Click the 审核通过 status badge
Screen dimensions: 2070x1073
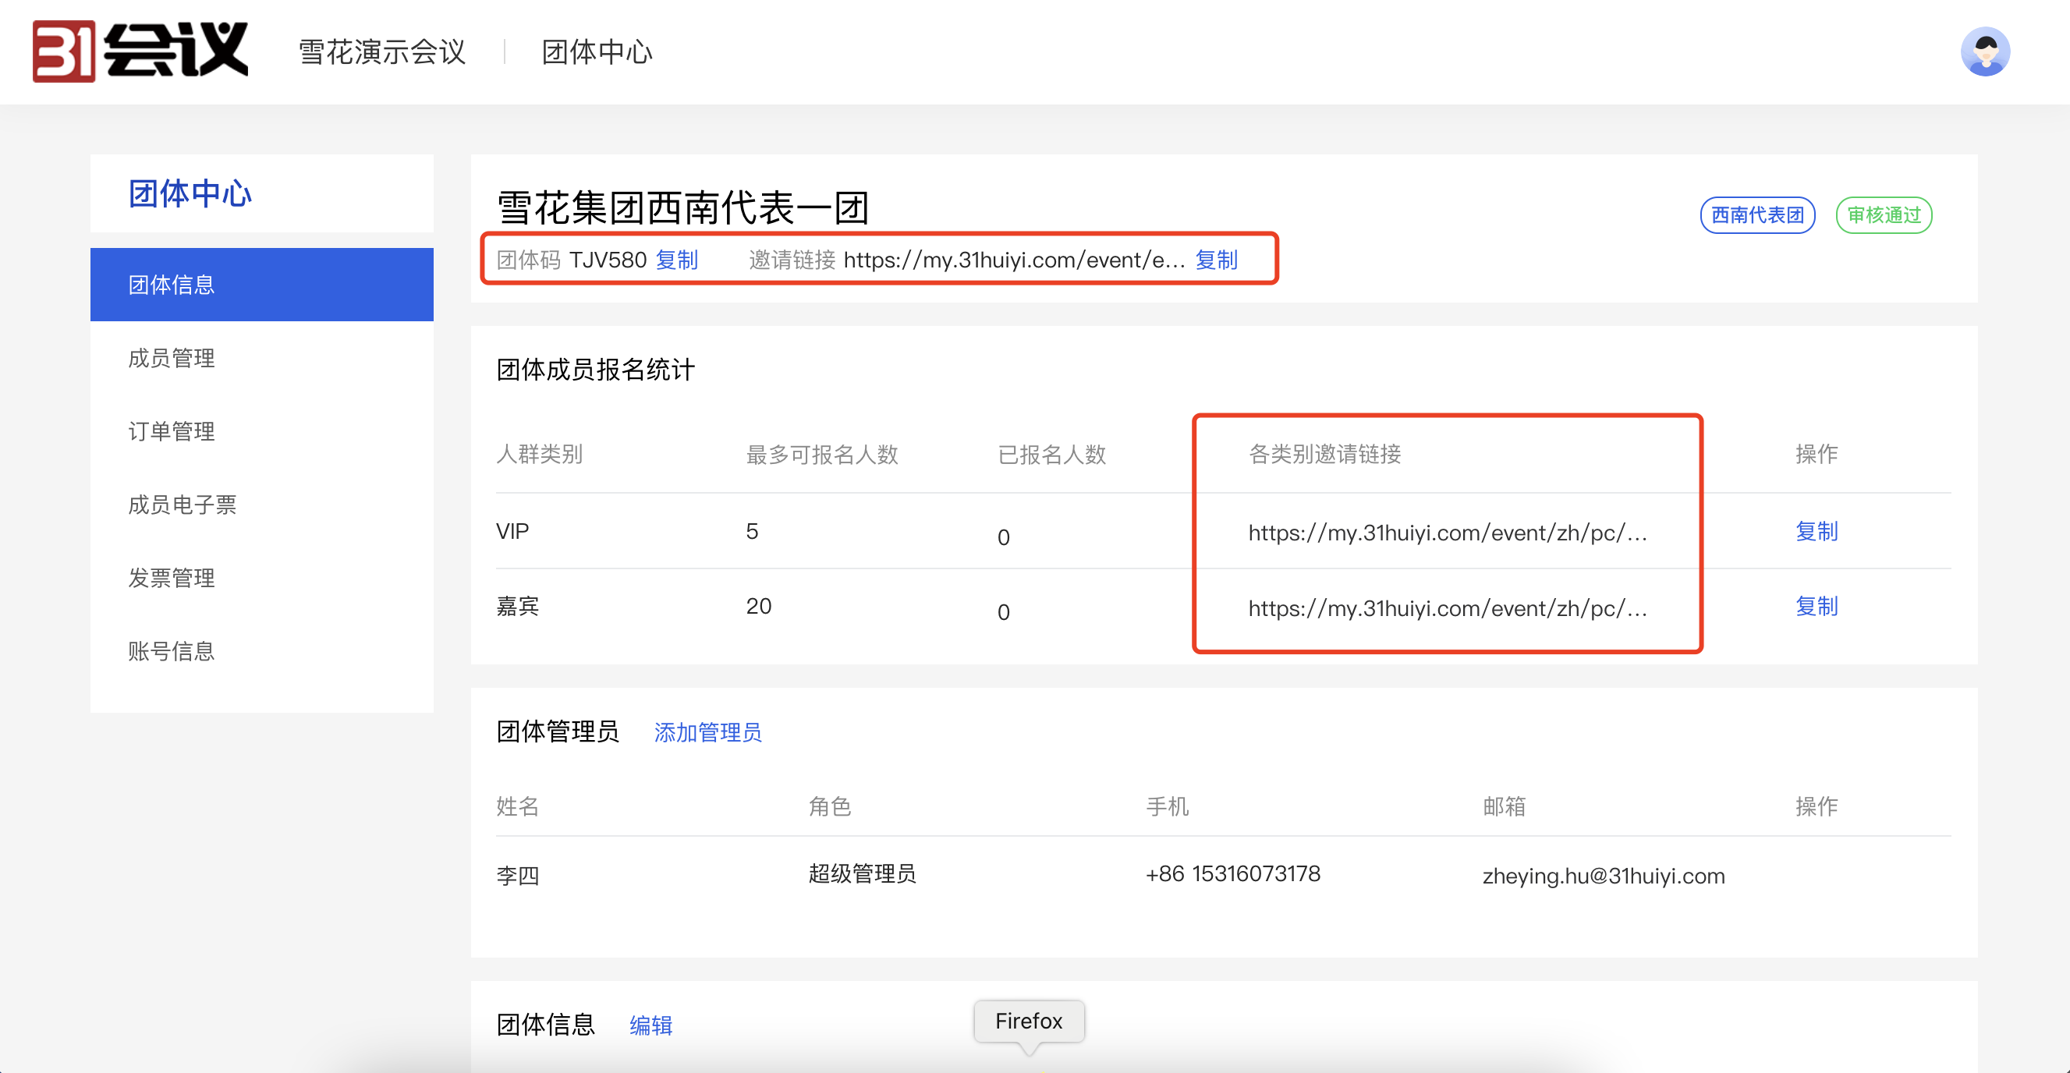[1884, 214]
